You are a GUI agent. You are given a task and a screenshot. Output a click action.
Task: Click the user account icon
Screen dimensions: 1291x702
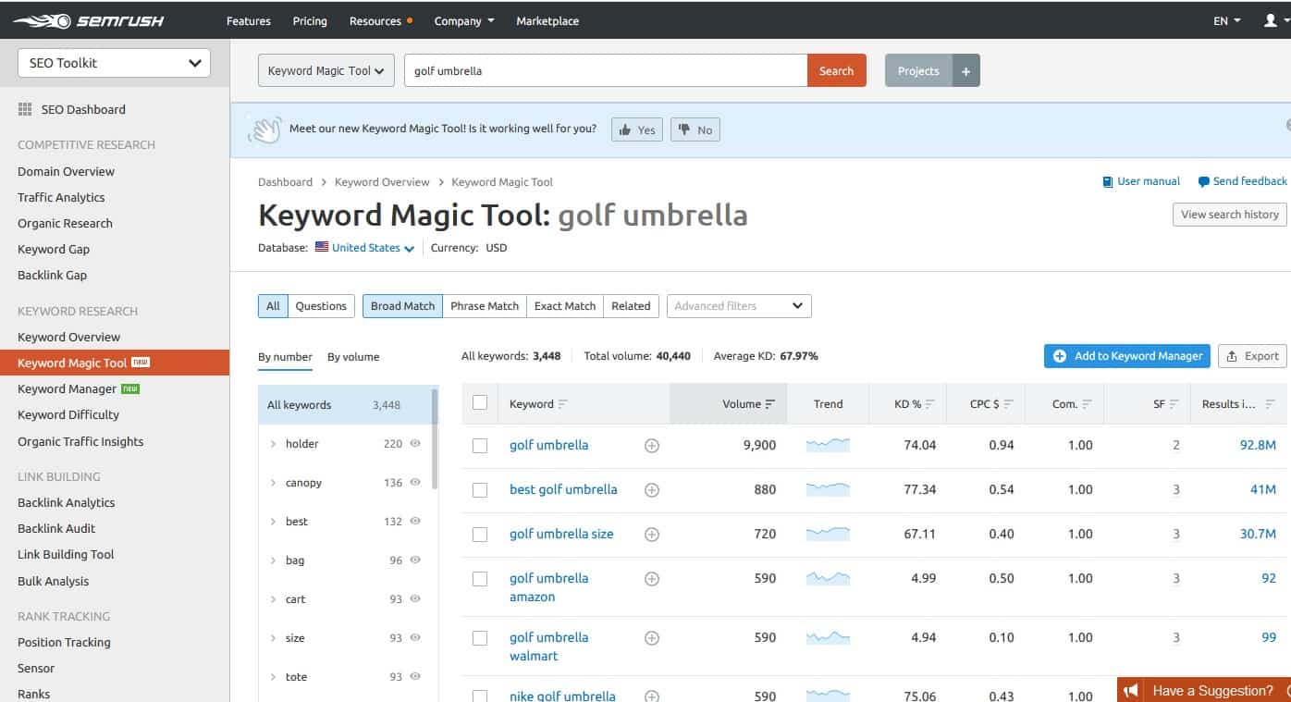coord(1271,20)
